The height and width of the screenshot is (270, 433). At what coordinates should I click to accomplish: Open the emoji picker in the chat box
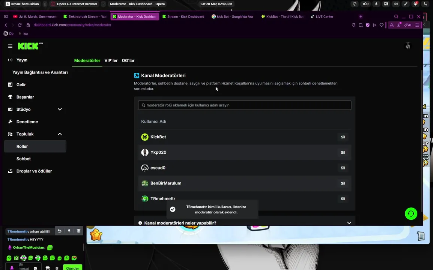[35, 268]
